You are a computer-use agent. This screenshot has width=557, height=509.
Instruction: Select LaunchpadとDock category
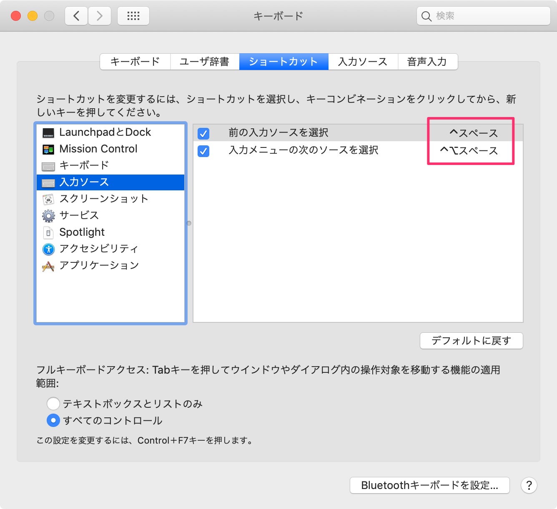110,132
